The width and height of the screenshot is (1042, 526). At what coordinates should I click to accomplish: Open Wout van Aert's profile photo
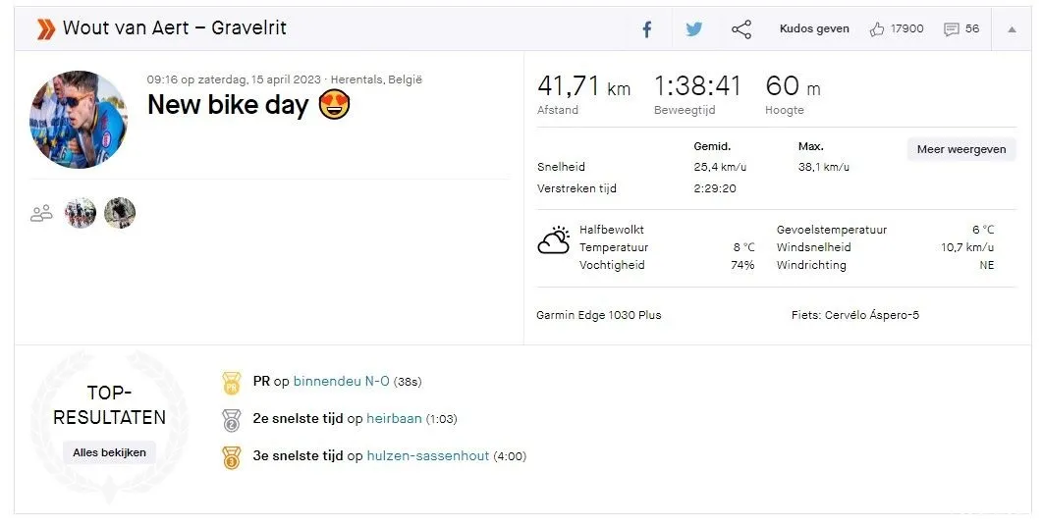coord(79,120)
